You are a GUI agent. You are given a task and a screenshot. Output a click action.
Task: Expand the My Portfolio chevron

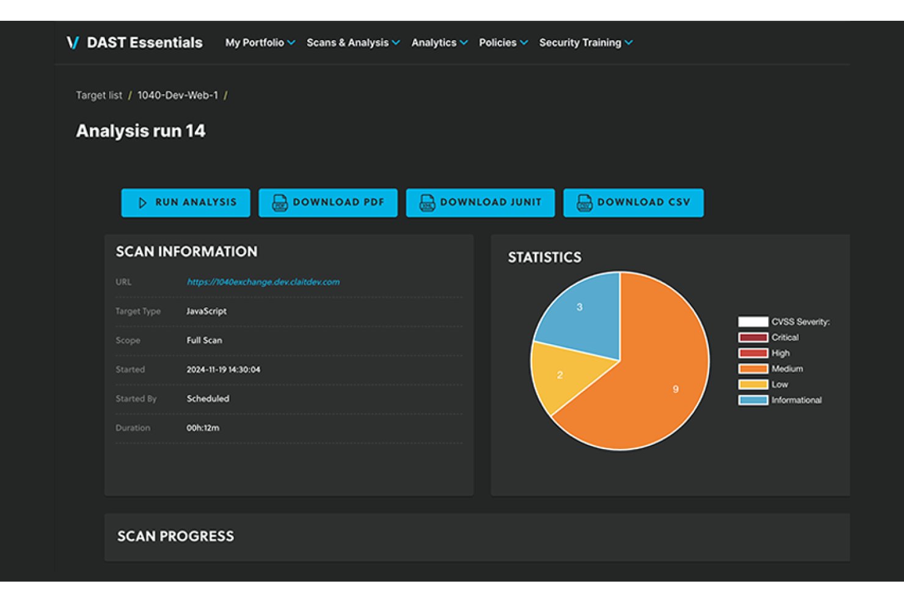pos(291,43)
